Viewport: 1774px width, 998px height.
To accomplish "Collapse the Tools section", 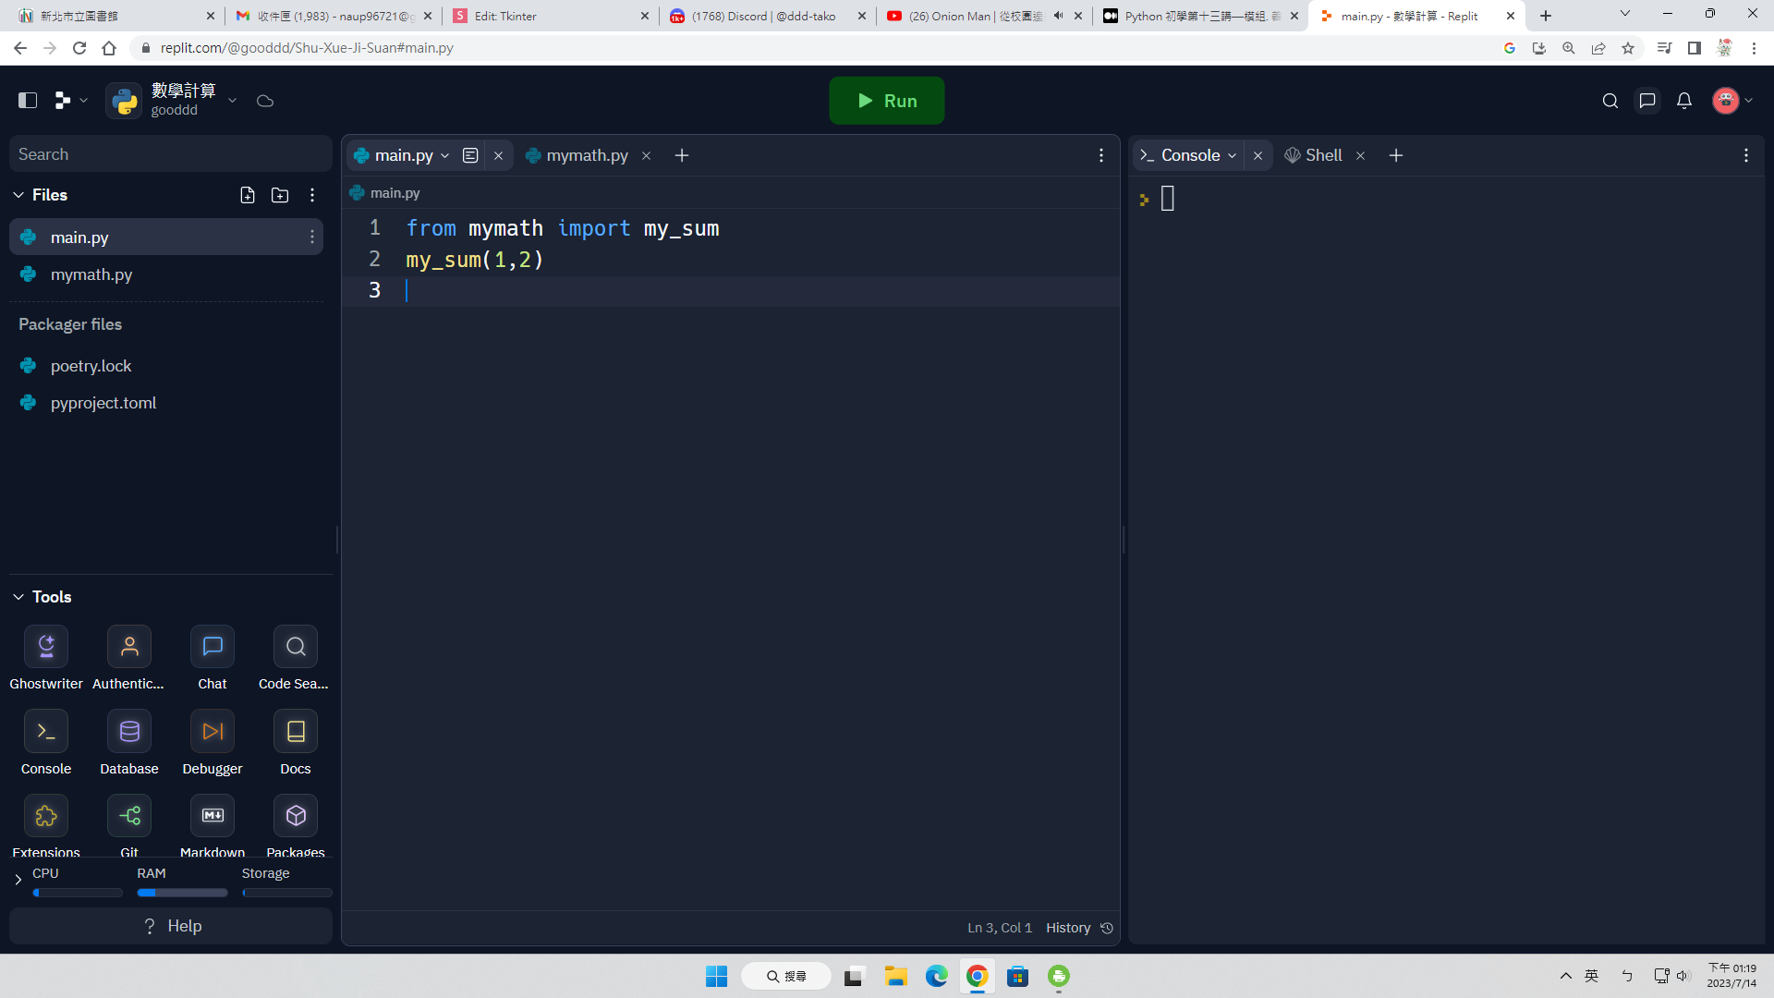I will click(x=18, y=597).
